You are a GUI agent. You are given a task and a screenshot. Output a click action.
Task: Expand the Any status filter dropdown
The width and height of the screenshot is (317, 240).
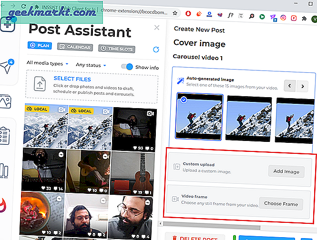point(91,65)
